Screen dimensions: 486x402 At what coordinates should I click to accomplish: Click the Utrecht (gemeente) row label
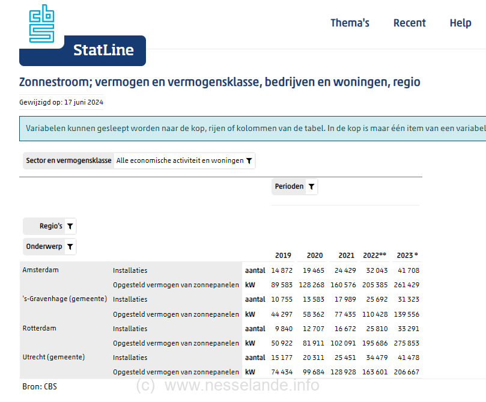click(x=53, y=357)
